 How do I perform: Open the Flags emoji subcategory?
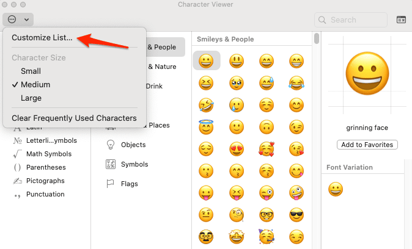(x=129, y=184)
